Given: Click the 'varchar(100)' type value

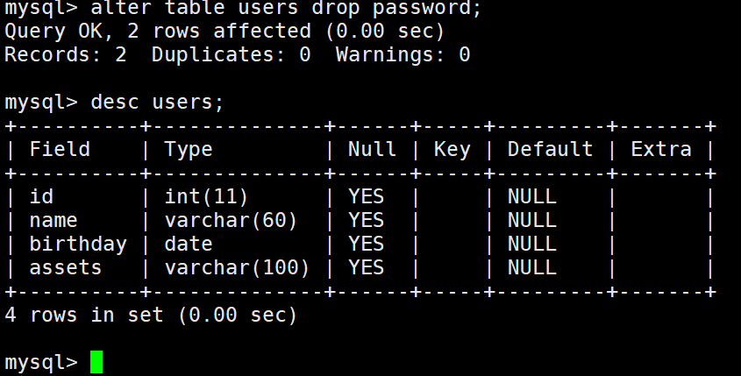Looking at the screenshot, I should coord(237,267).
